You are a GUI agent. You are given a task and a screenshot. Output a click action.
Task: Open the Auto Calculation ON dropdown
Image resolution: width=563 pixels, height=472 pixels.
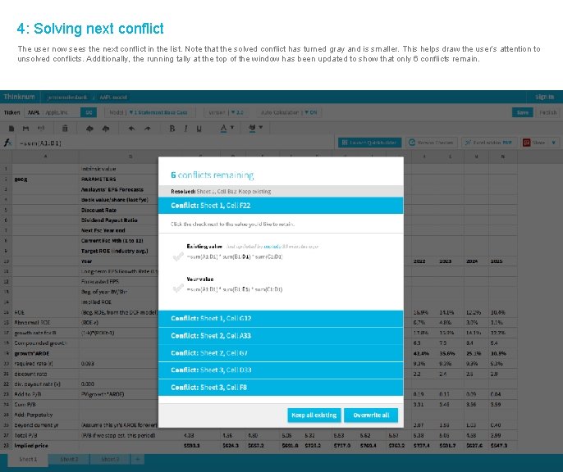[289, 112]
